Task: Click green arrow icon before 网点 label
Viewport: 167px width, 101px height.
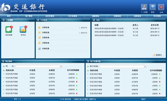Action: (x=4, y=66)
